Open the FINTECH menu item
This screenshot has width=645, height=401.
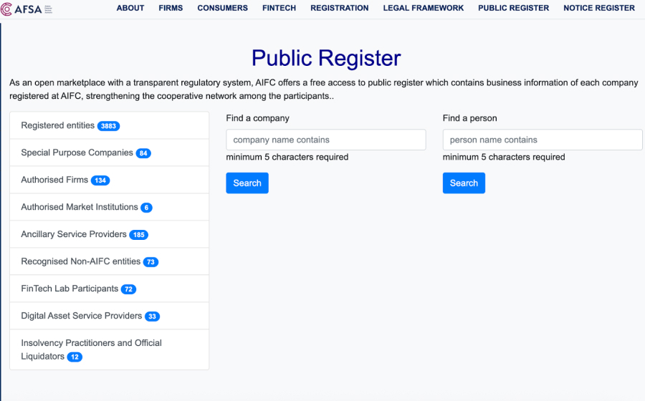click(279, 9)
